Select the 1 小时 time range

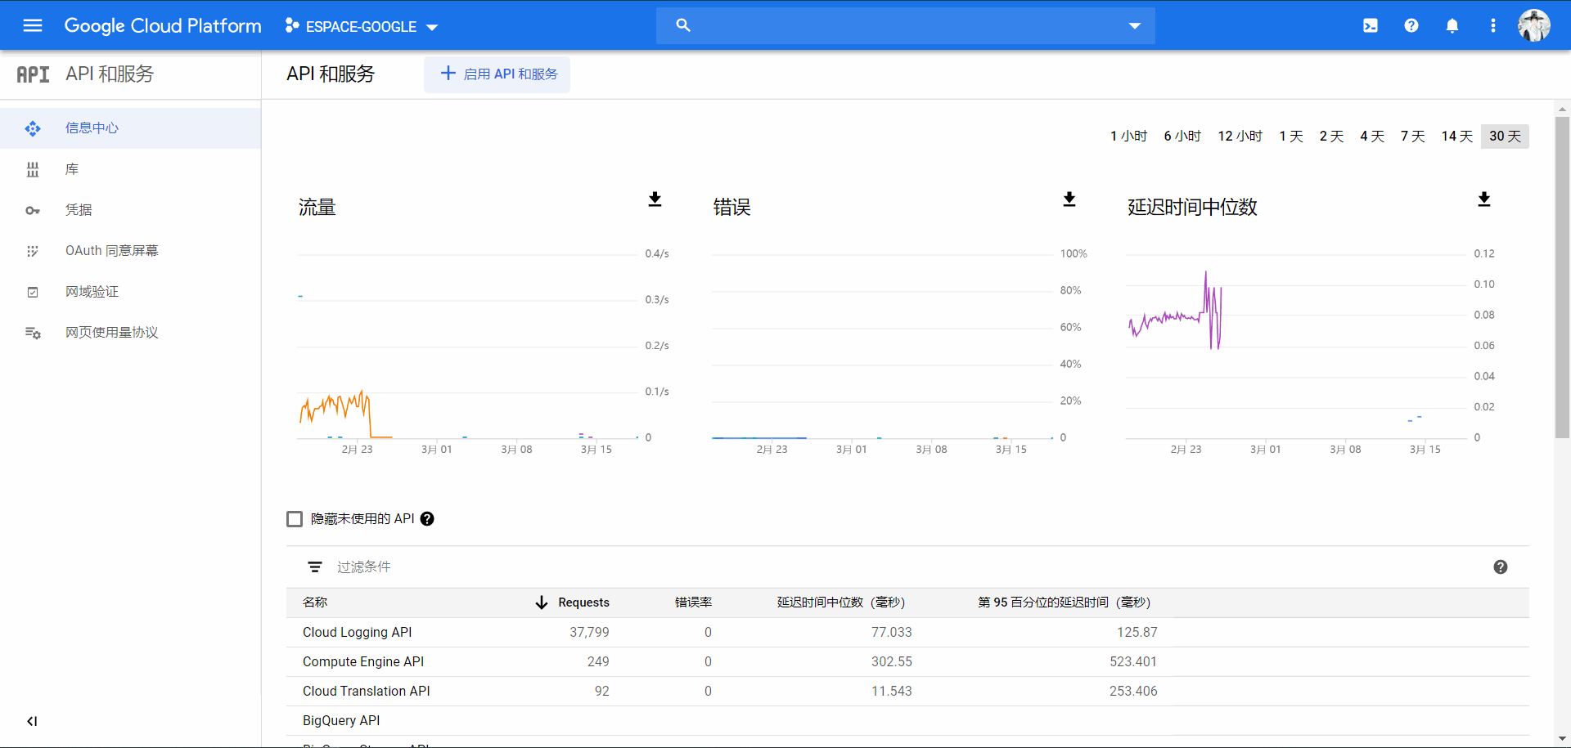click(1128, 137)
